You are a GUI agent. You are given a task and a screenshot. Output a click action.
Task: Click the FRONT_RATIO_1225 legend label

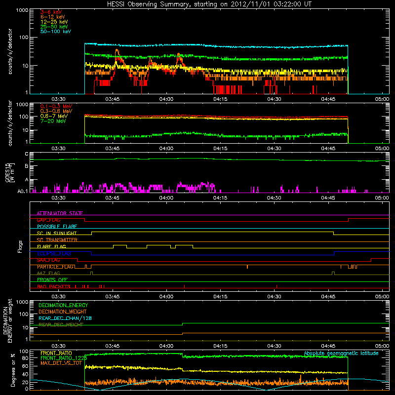[x=64, y=358]
